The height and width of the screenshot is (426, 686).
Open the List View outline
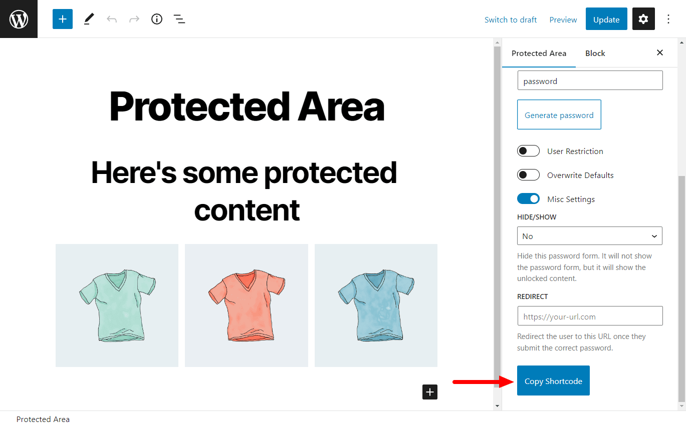coord(179,18)
